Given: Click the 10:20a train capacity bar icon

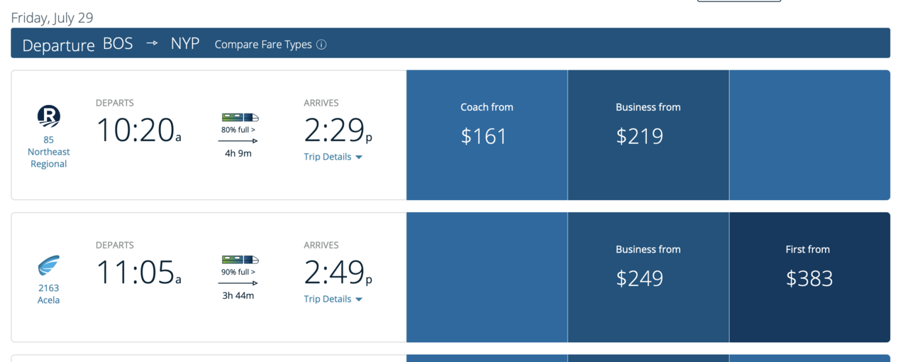Looking at the screenshot, I should coord(240,117).
